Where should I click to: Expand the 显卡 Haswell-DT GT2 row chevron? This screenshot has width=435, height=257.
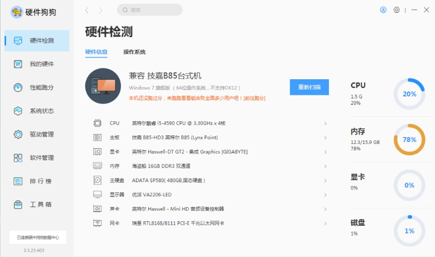tap(325, 152)
